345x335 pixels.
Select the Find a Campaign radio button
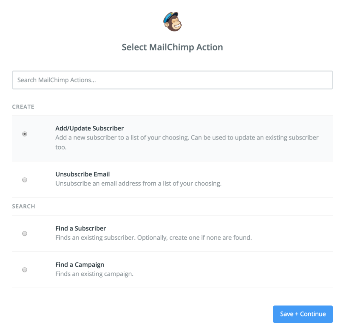tap(24, 270)
